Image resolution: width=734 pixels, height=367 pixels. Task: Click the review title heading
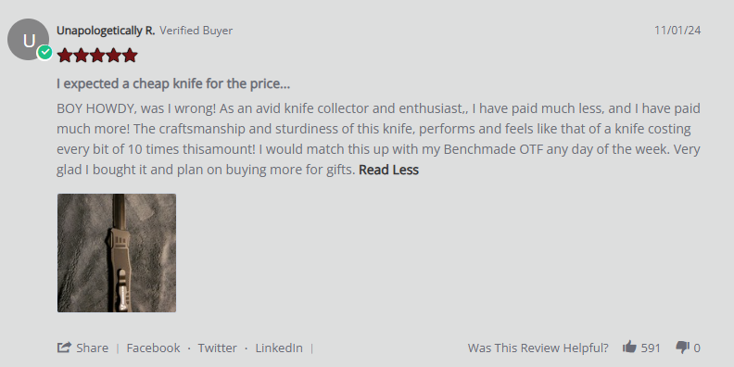pyautogui.click(x=173, y=84)
